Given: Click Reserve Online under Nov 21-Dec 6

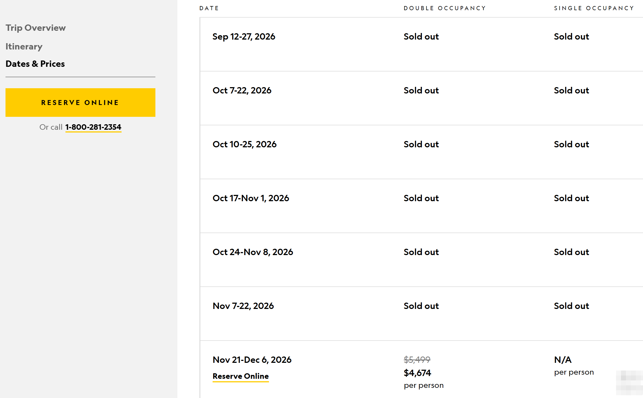Looking at the screenshot, I should point(241,376).
